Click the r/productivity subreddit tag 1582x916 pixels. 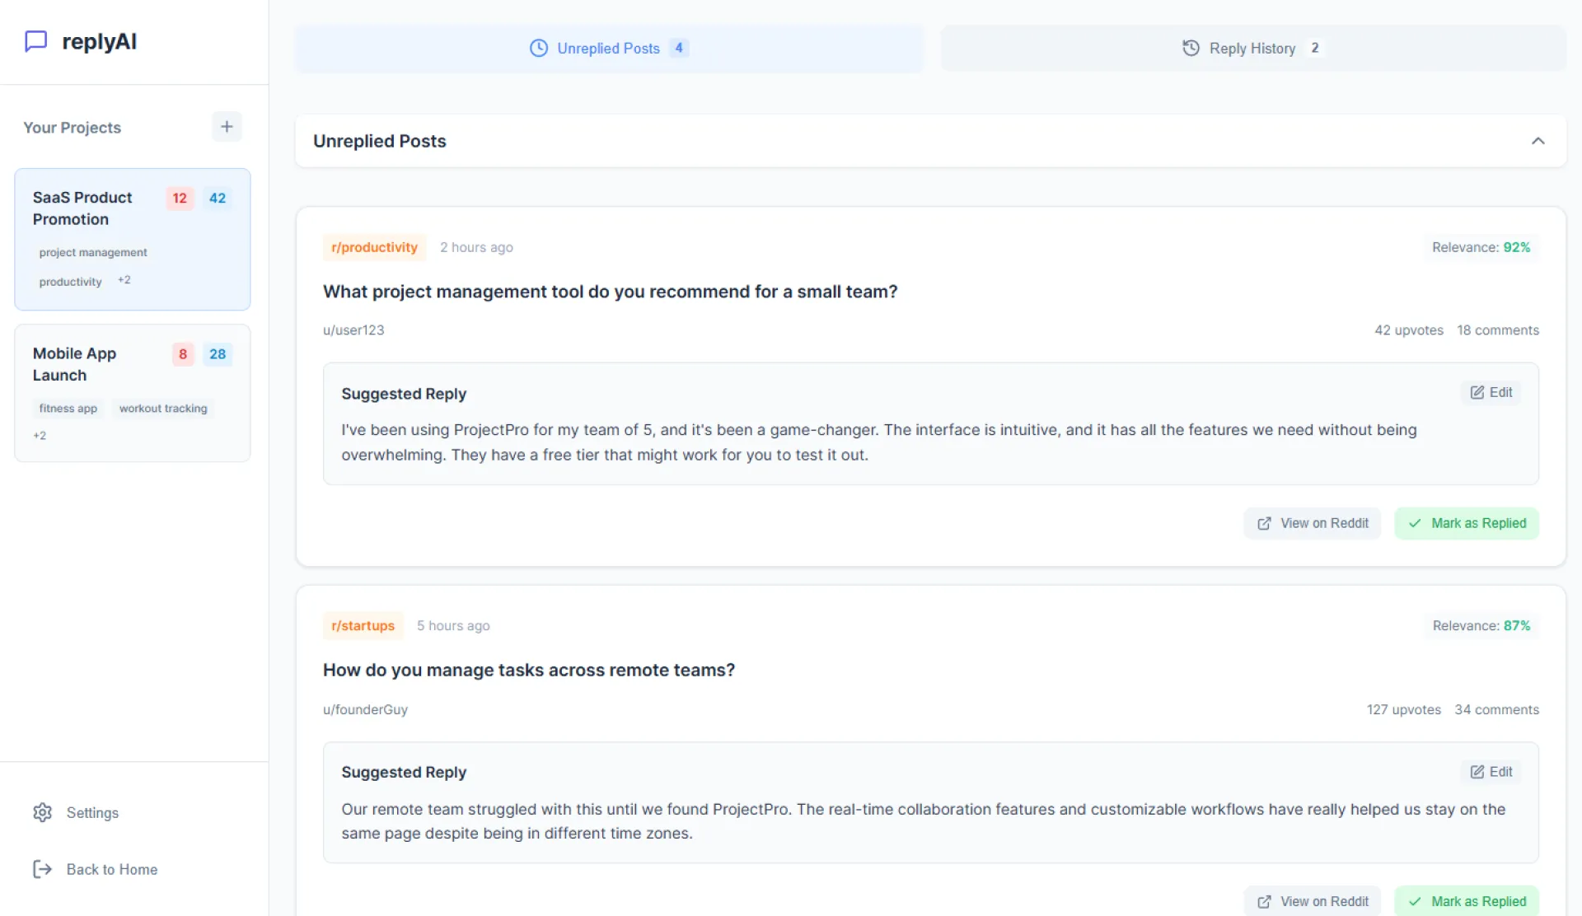(x=374, y=247)
